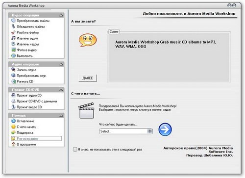Click the blue arrow go button

pyautogui.click(x=165, y=129)
